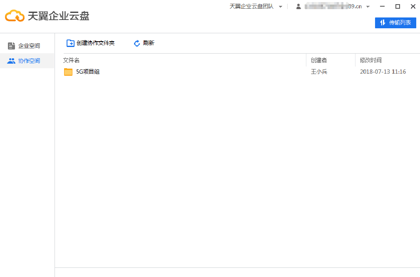Open the 天翼企业云盘团队 team selector
This screenshot has height=277, width=420.
tap(251, 7)
